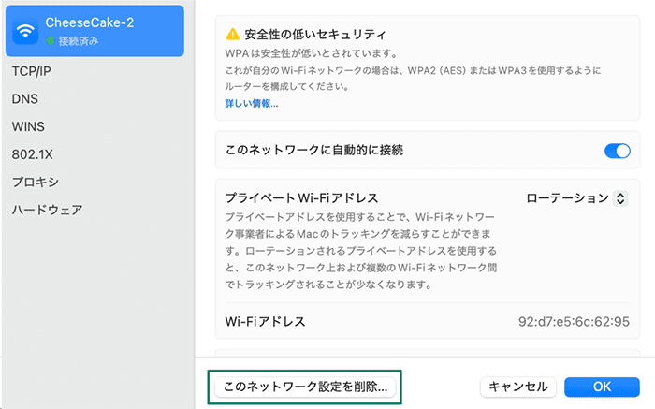The width and height of the screenshot is (655, 409).
Task: Click the green 接続済み status dot
Action: coord(51,41)
